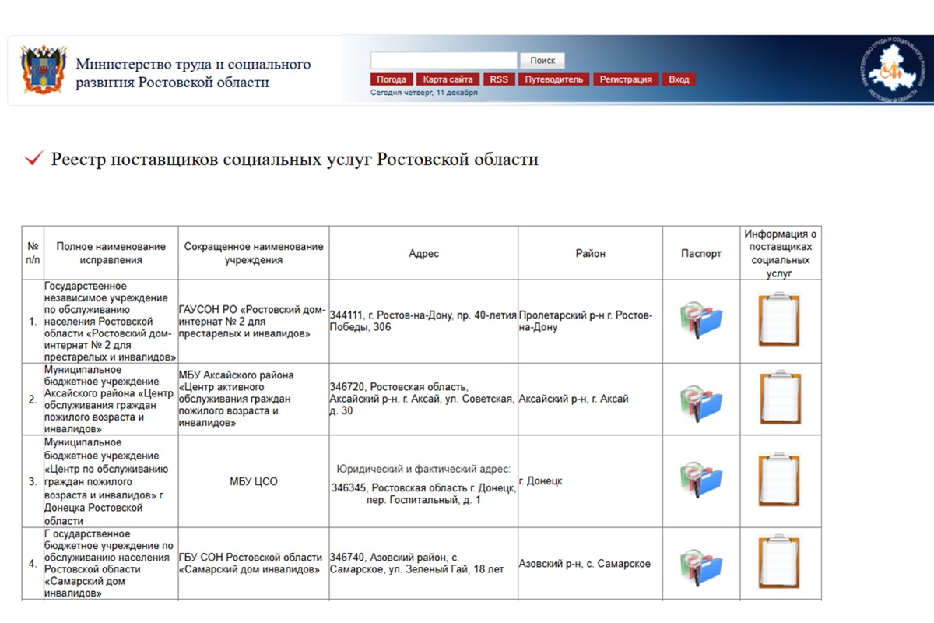Open passport folder icon for Самарский дом row
Screen dimensions: 934x623
(701, 563)
